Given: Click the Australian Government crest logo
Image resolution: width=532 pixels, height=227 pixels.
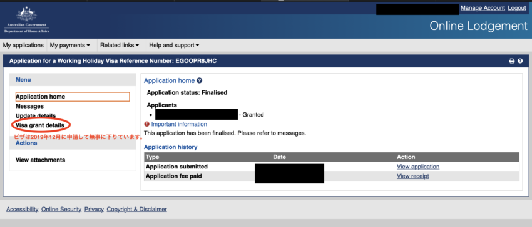Looking at the screenshot, I should 26,19.
